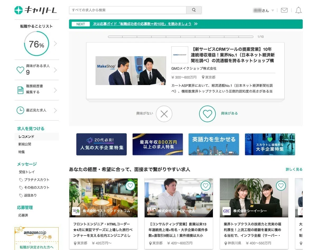
Task: Open the 最高年収800万円以上 banner
Action: point(158,144)
